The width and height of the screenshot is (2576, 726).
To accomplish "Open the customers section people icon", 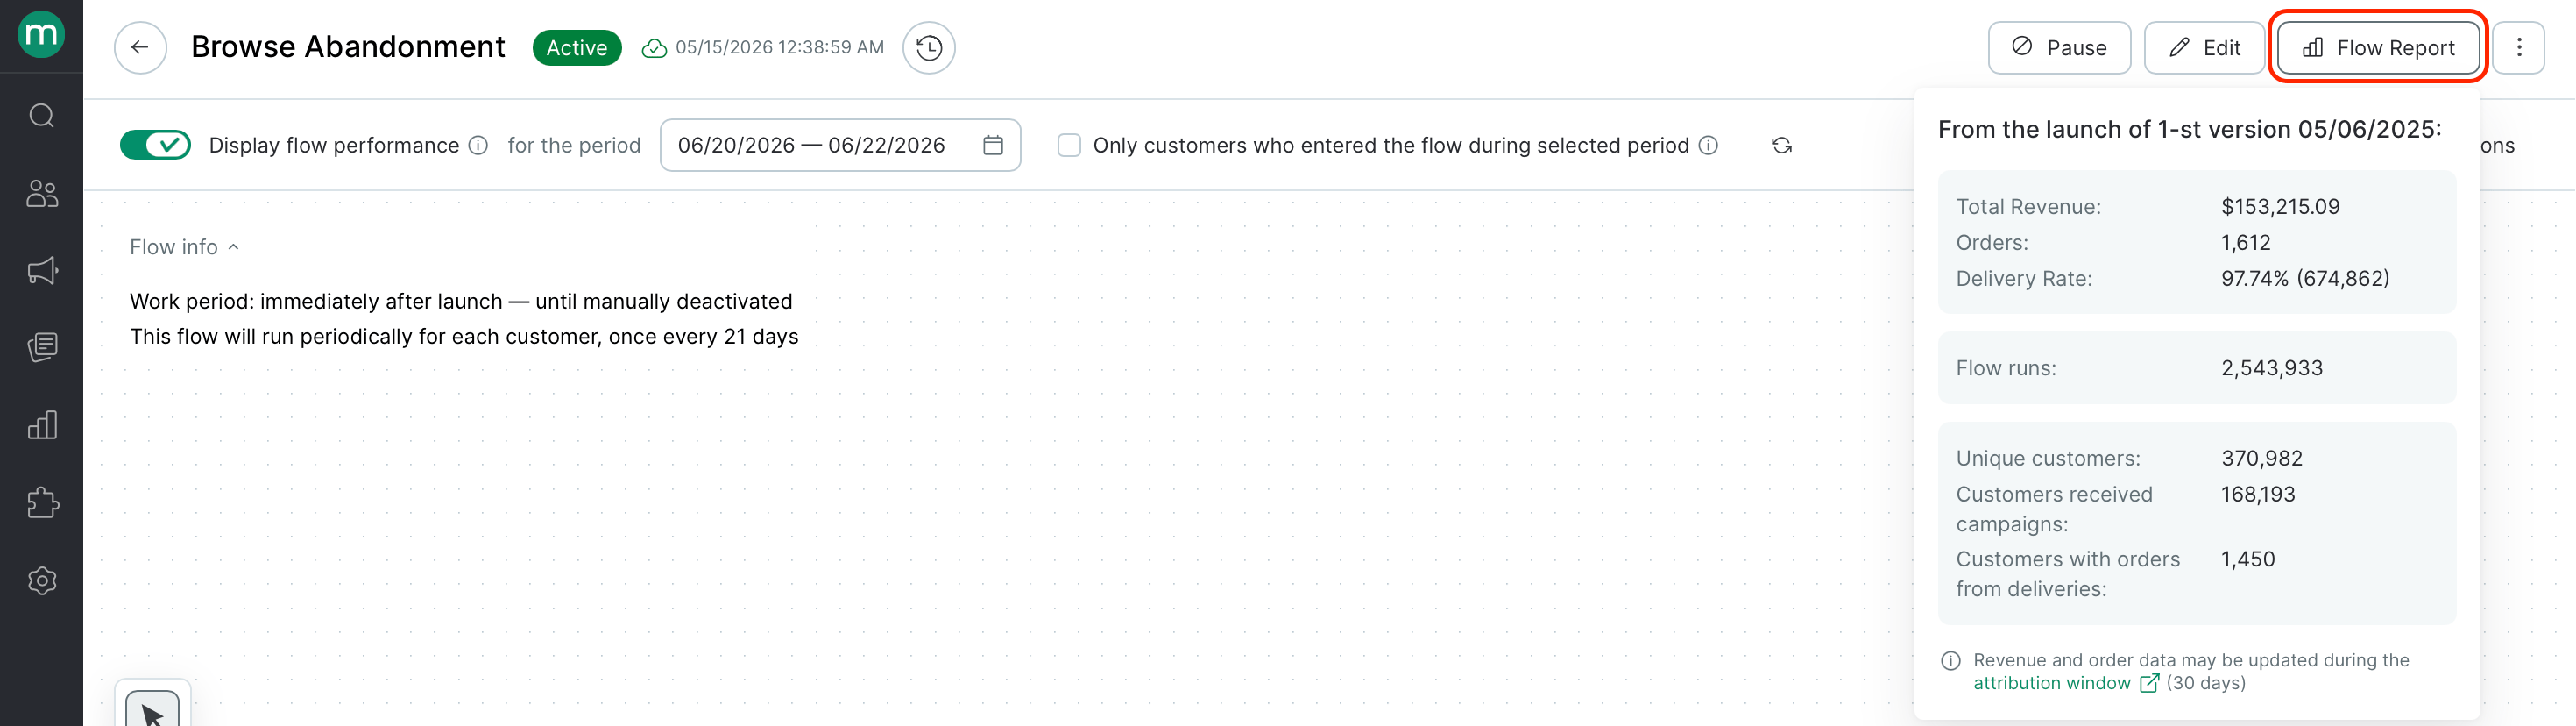I will (42, 193).
